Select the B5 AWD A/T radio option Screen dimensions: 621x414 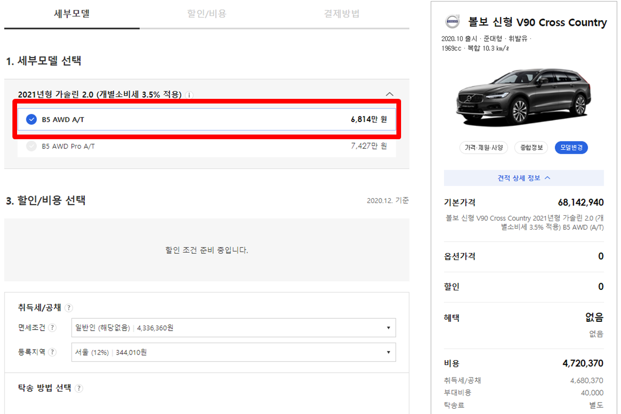pyautogui.click(x=31, y=120)
